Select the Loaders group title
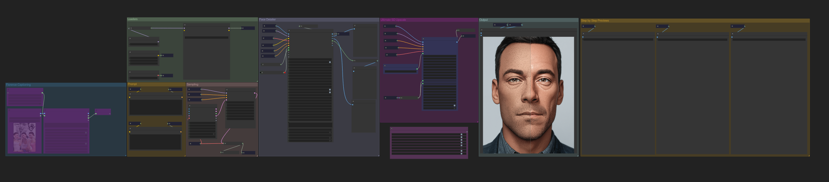This screenshot has height=182, width=829. point(132,19)
